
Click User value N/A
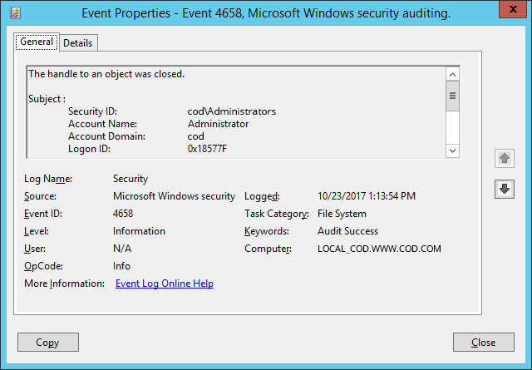pyautogui.click(x=122, y=249)
